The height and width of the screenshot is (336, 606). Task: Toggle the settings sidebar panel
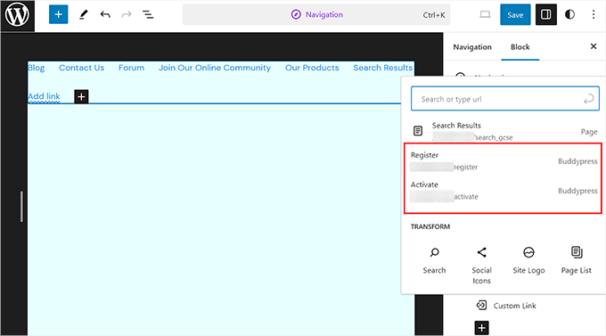click(x=546, y=14)
